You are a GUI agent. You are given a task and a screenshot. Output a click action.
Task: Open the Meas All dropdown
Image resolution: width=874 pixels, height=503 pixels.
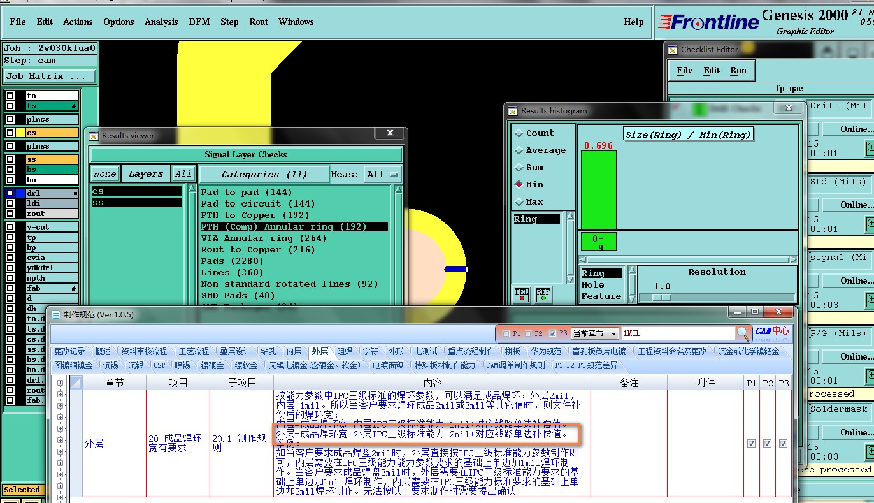tap(384, 174)
